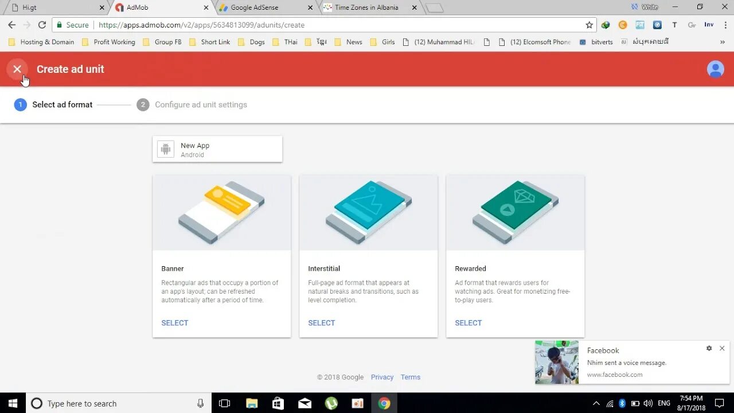Open Profit Working bookmark folder
The width and height of the screenshot is (734, 413).
coord(108,42)
